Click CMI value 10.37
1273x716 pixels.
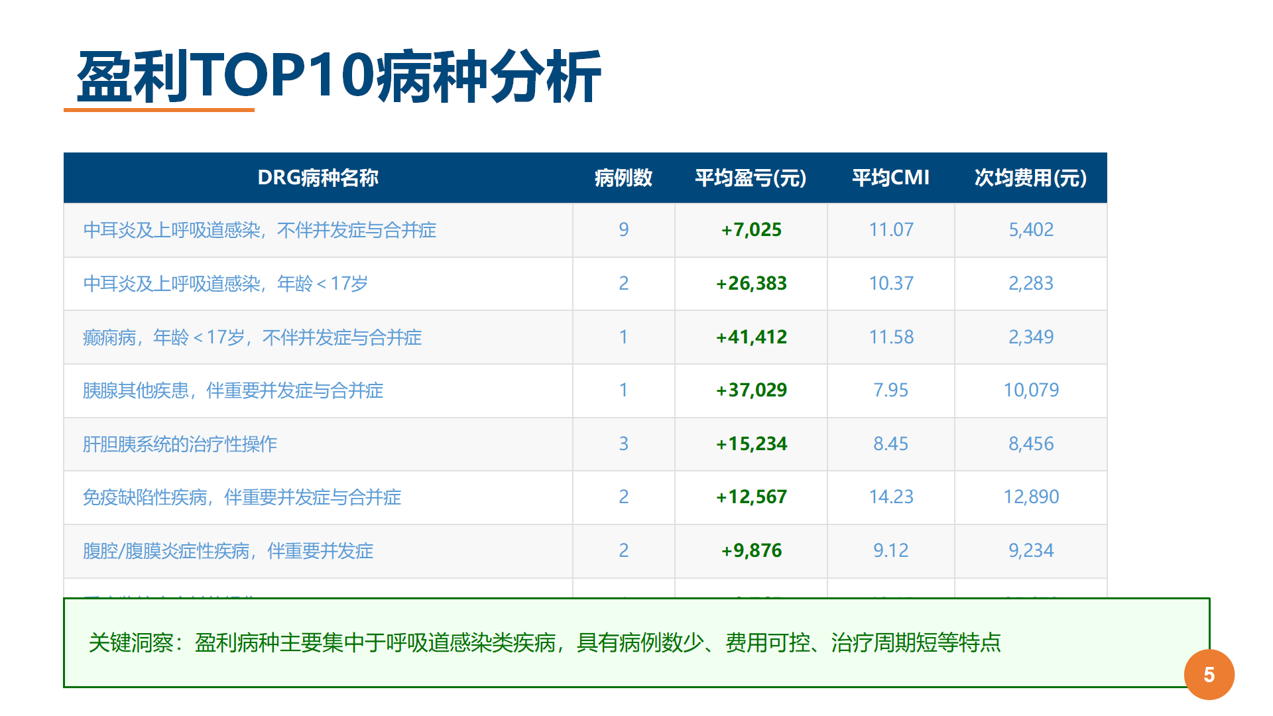891,284
